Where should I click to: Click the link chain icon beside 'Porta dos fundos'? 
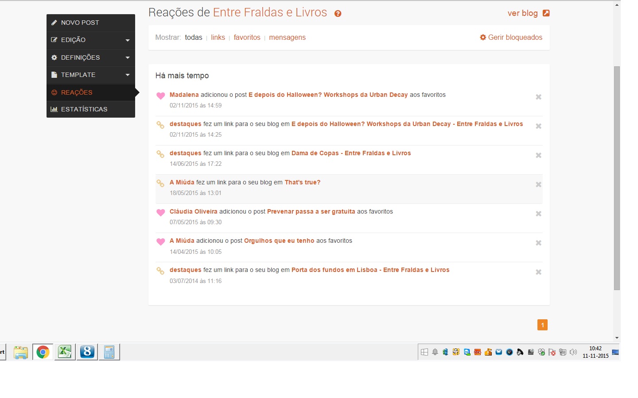coord(160,271)
